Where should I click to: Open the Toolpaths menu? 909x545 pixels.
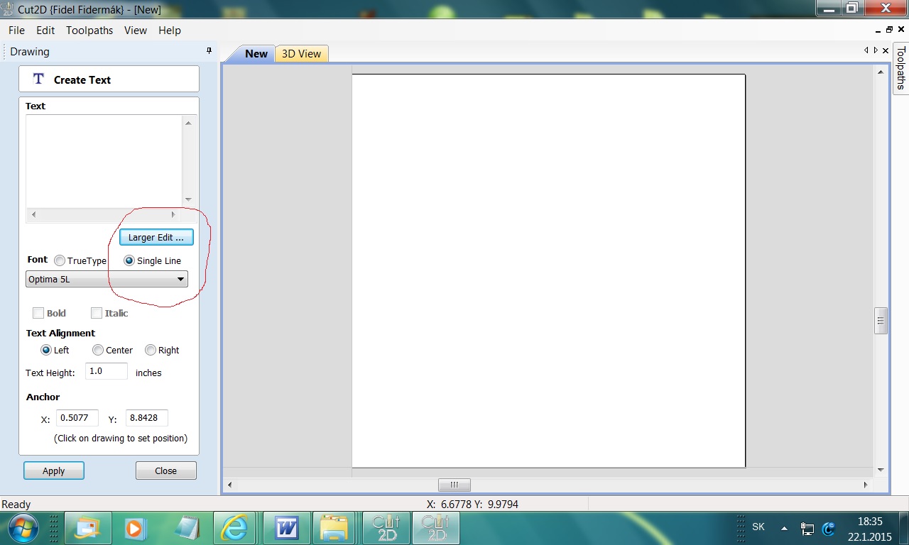tap(89, 31)
